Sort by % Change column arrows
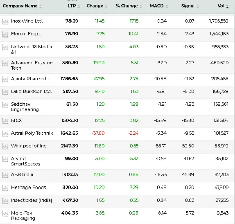 140,6
